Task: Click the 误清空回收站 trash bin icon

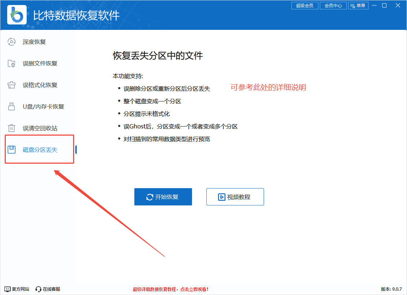Action: [12, 128]
